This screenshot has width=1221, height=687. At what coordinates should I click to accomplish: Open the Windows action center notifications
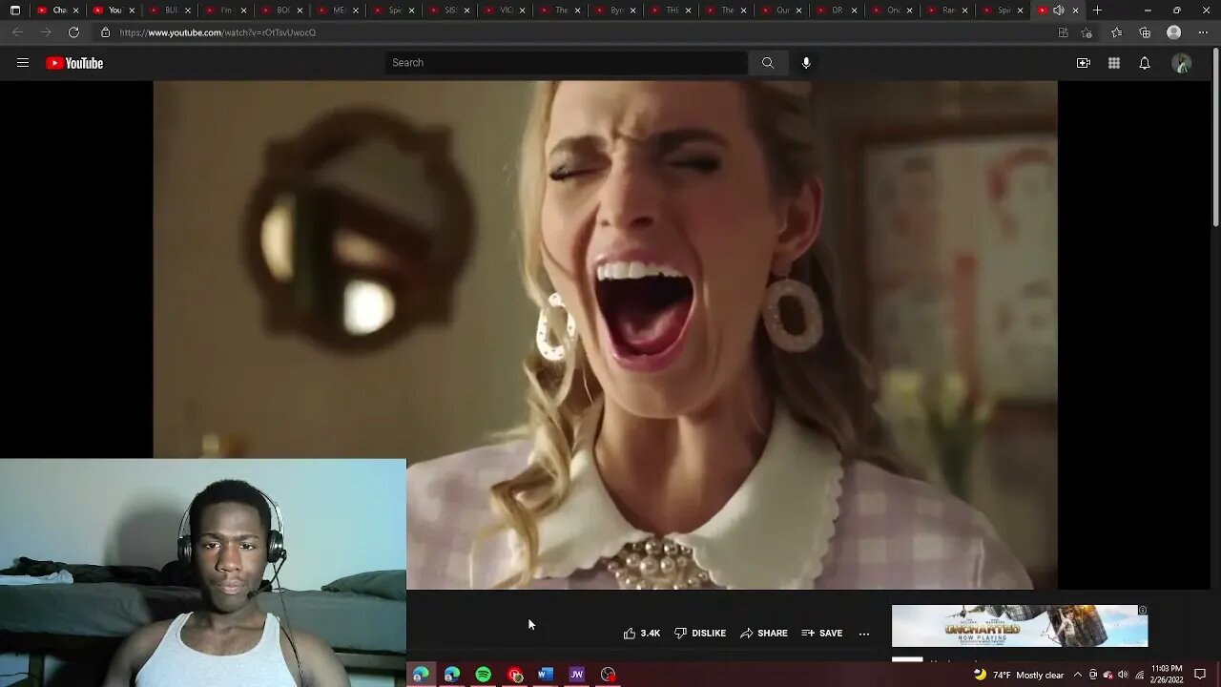[1200, 675]
